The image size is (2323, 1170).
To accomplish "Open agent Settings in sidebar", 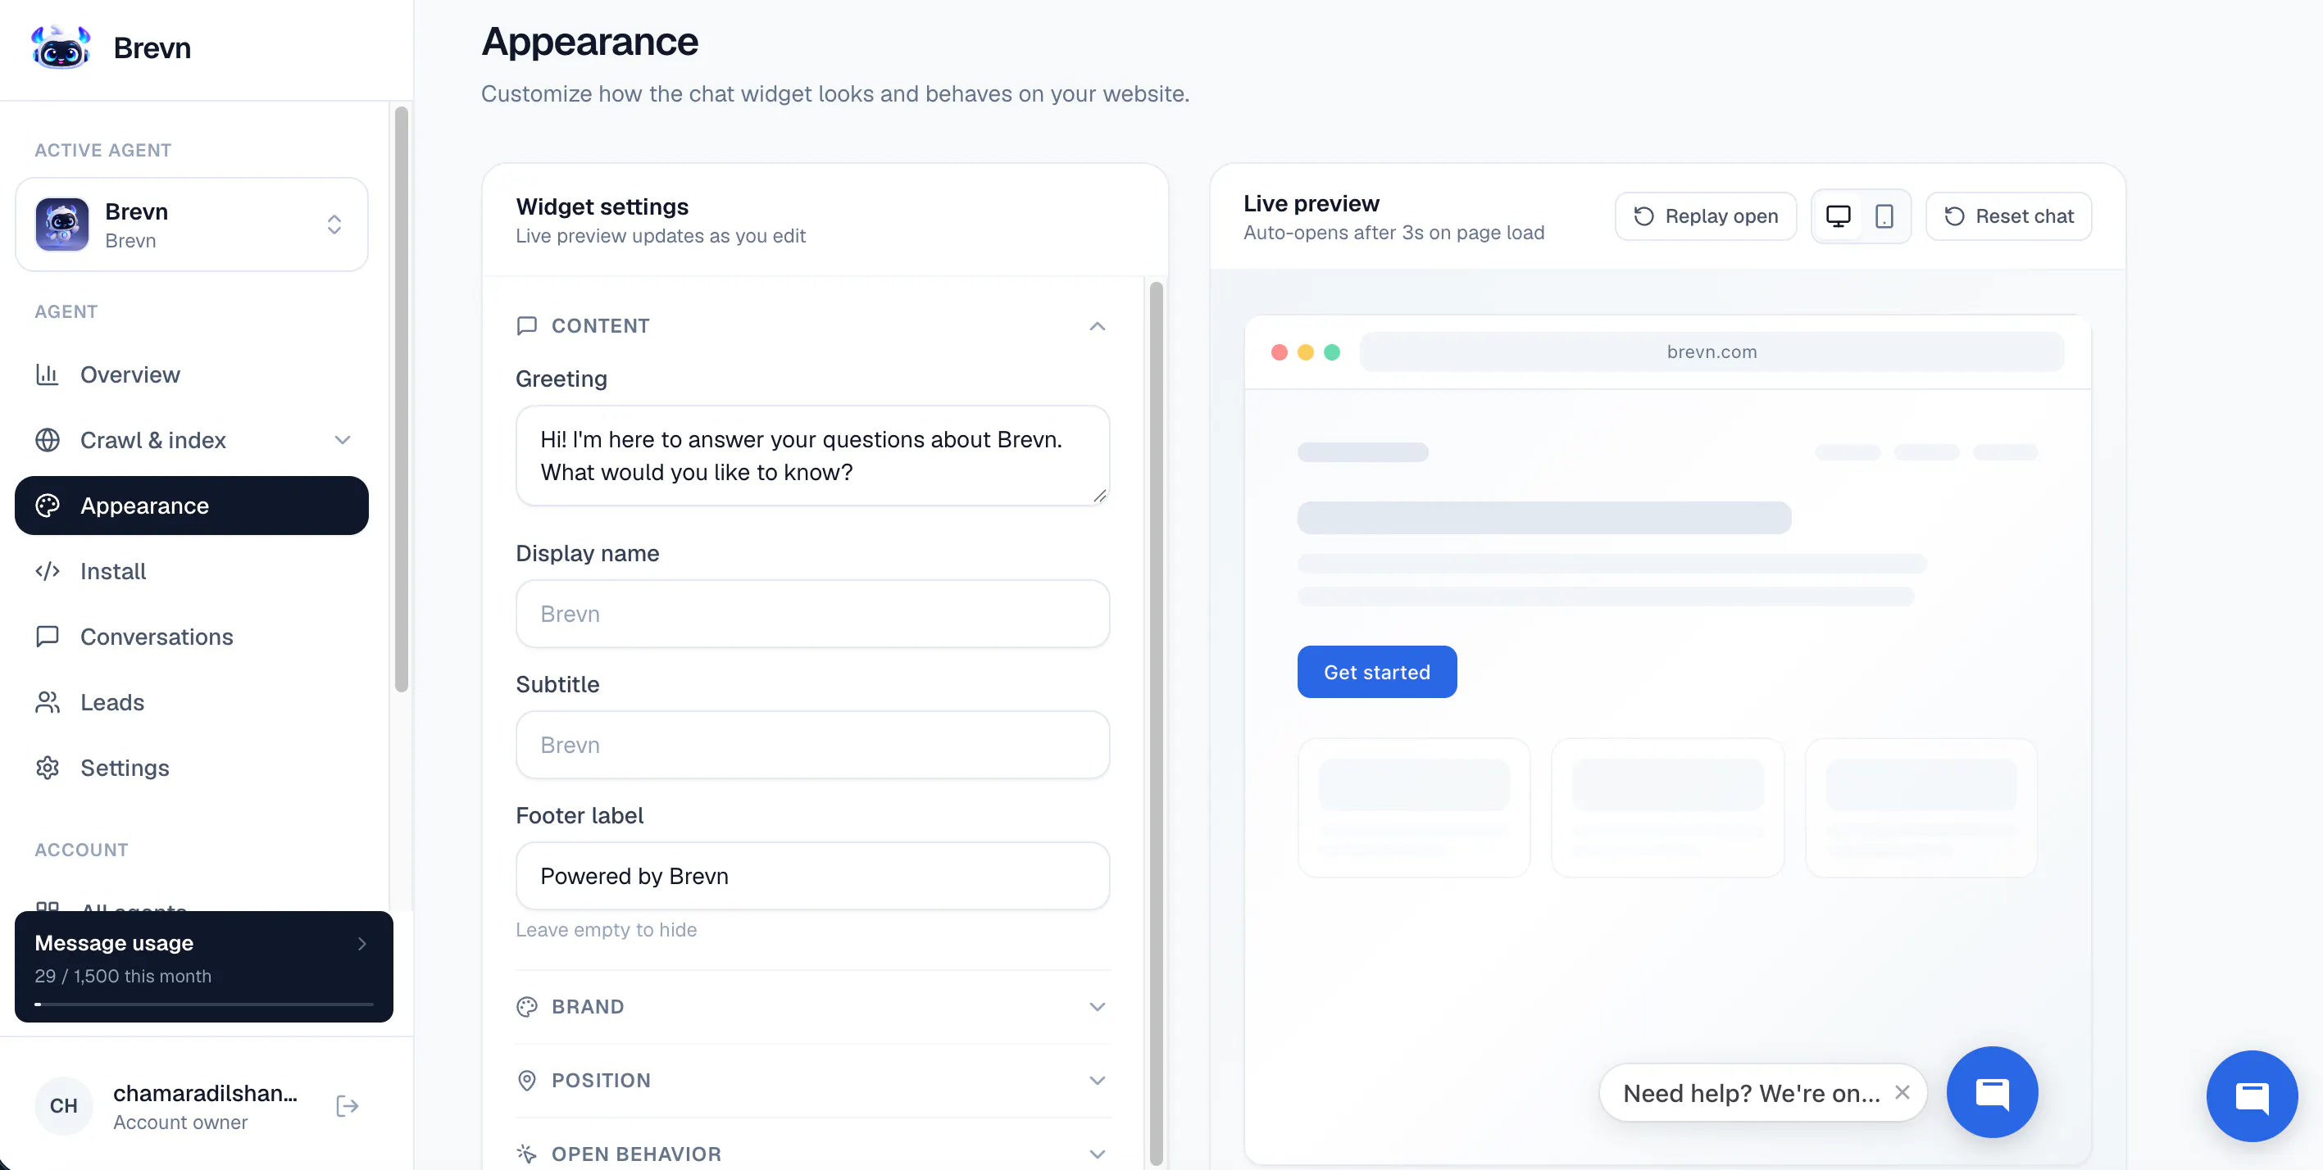I will pyautogui.click(x=191, y=768).
